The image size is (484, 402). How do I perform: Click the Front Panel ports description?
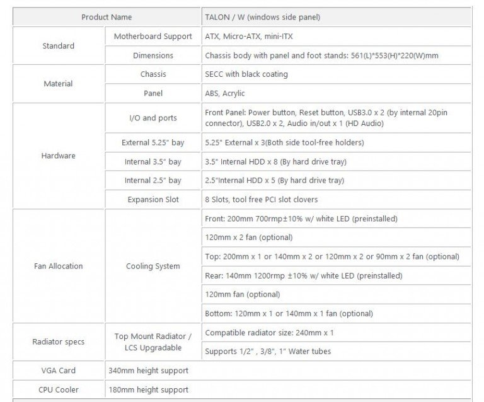point(326,118)
